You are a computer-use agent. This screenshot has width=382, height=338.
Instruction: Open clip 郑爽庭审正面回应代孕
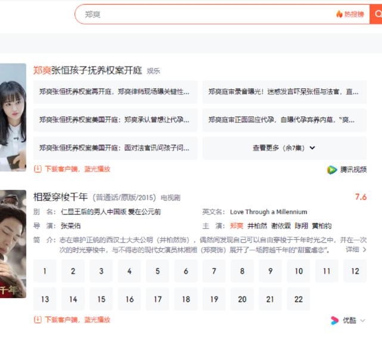(284, 120)
